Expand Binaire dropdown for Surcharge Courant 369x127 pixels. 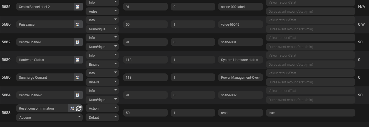(102, 82)
